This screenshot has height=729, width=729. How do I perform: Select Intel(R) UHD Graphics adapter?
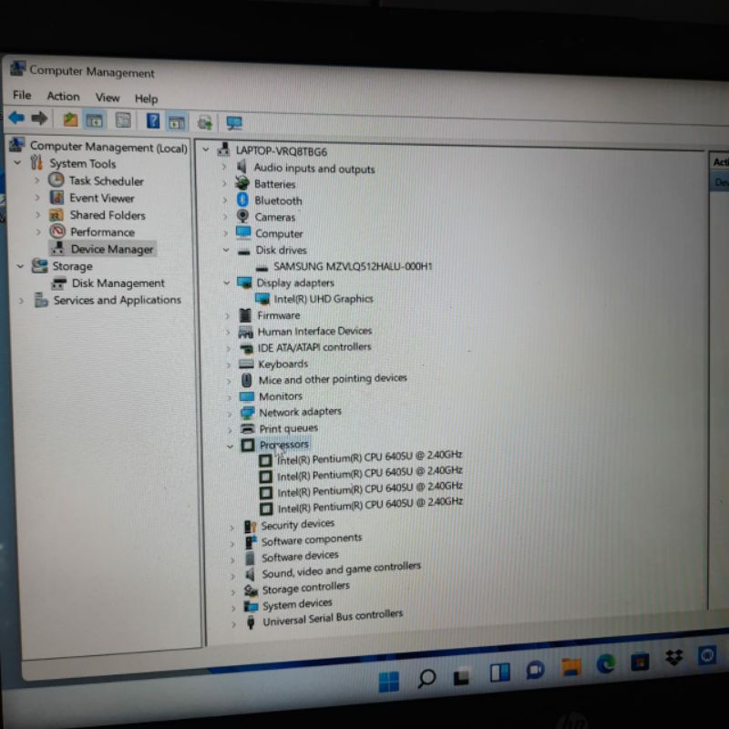click(x=323, y=299)
